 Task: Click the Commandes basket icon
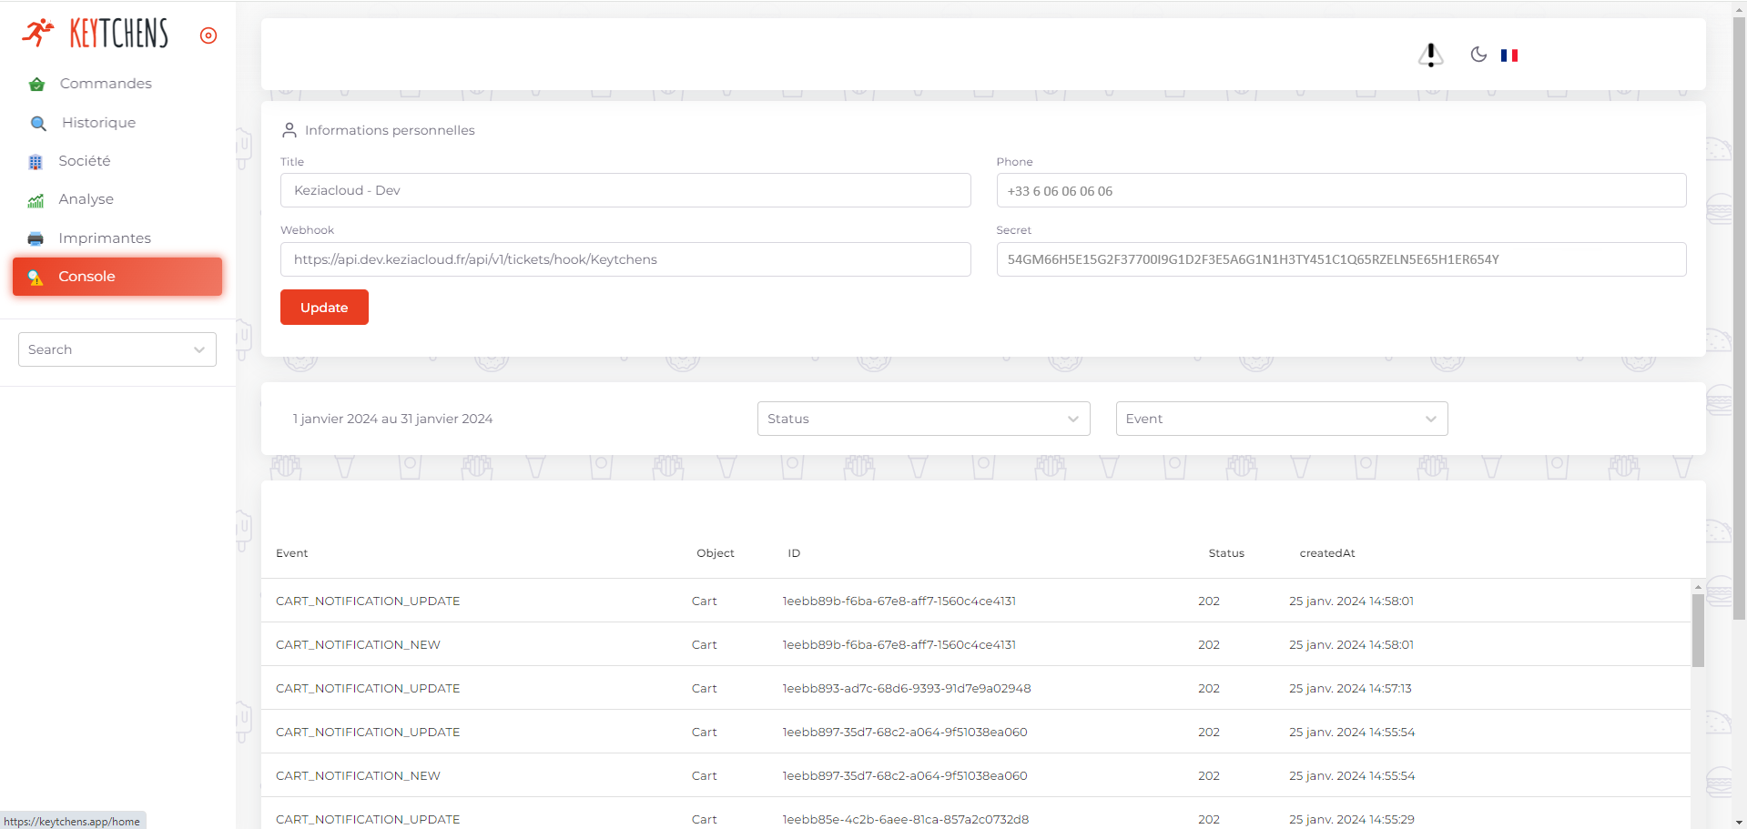tap(36, 85)
